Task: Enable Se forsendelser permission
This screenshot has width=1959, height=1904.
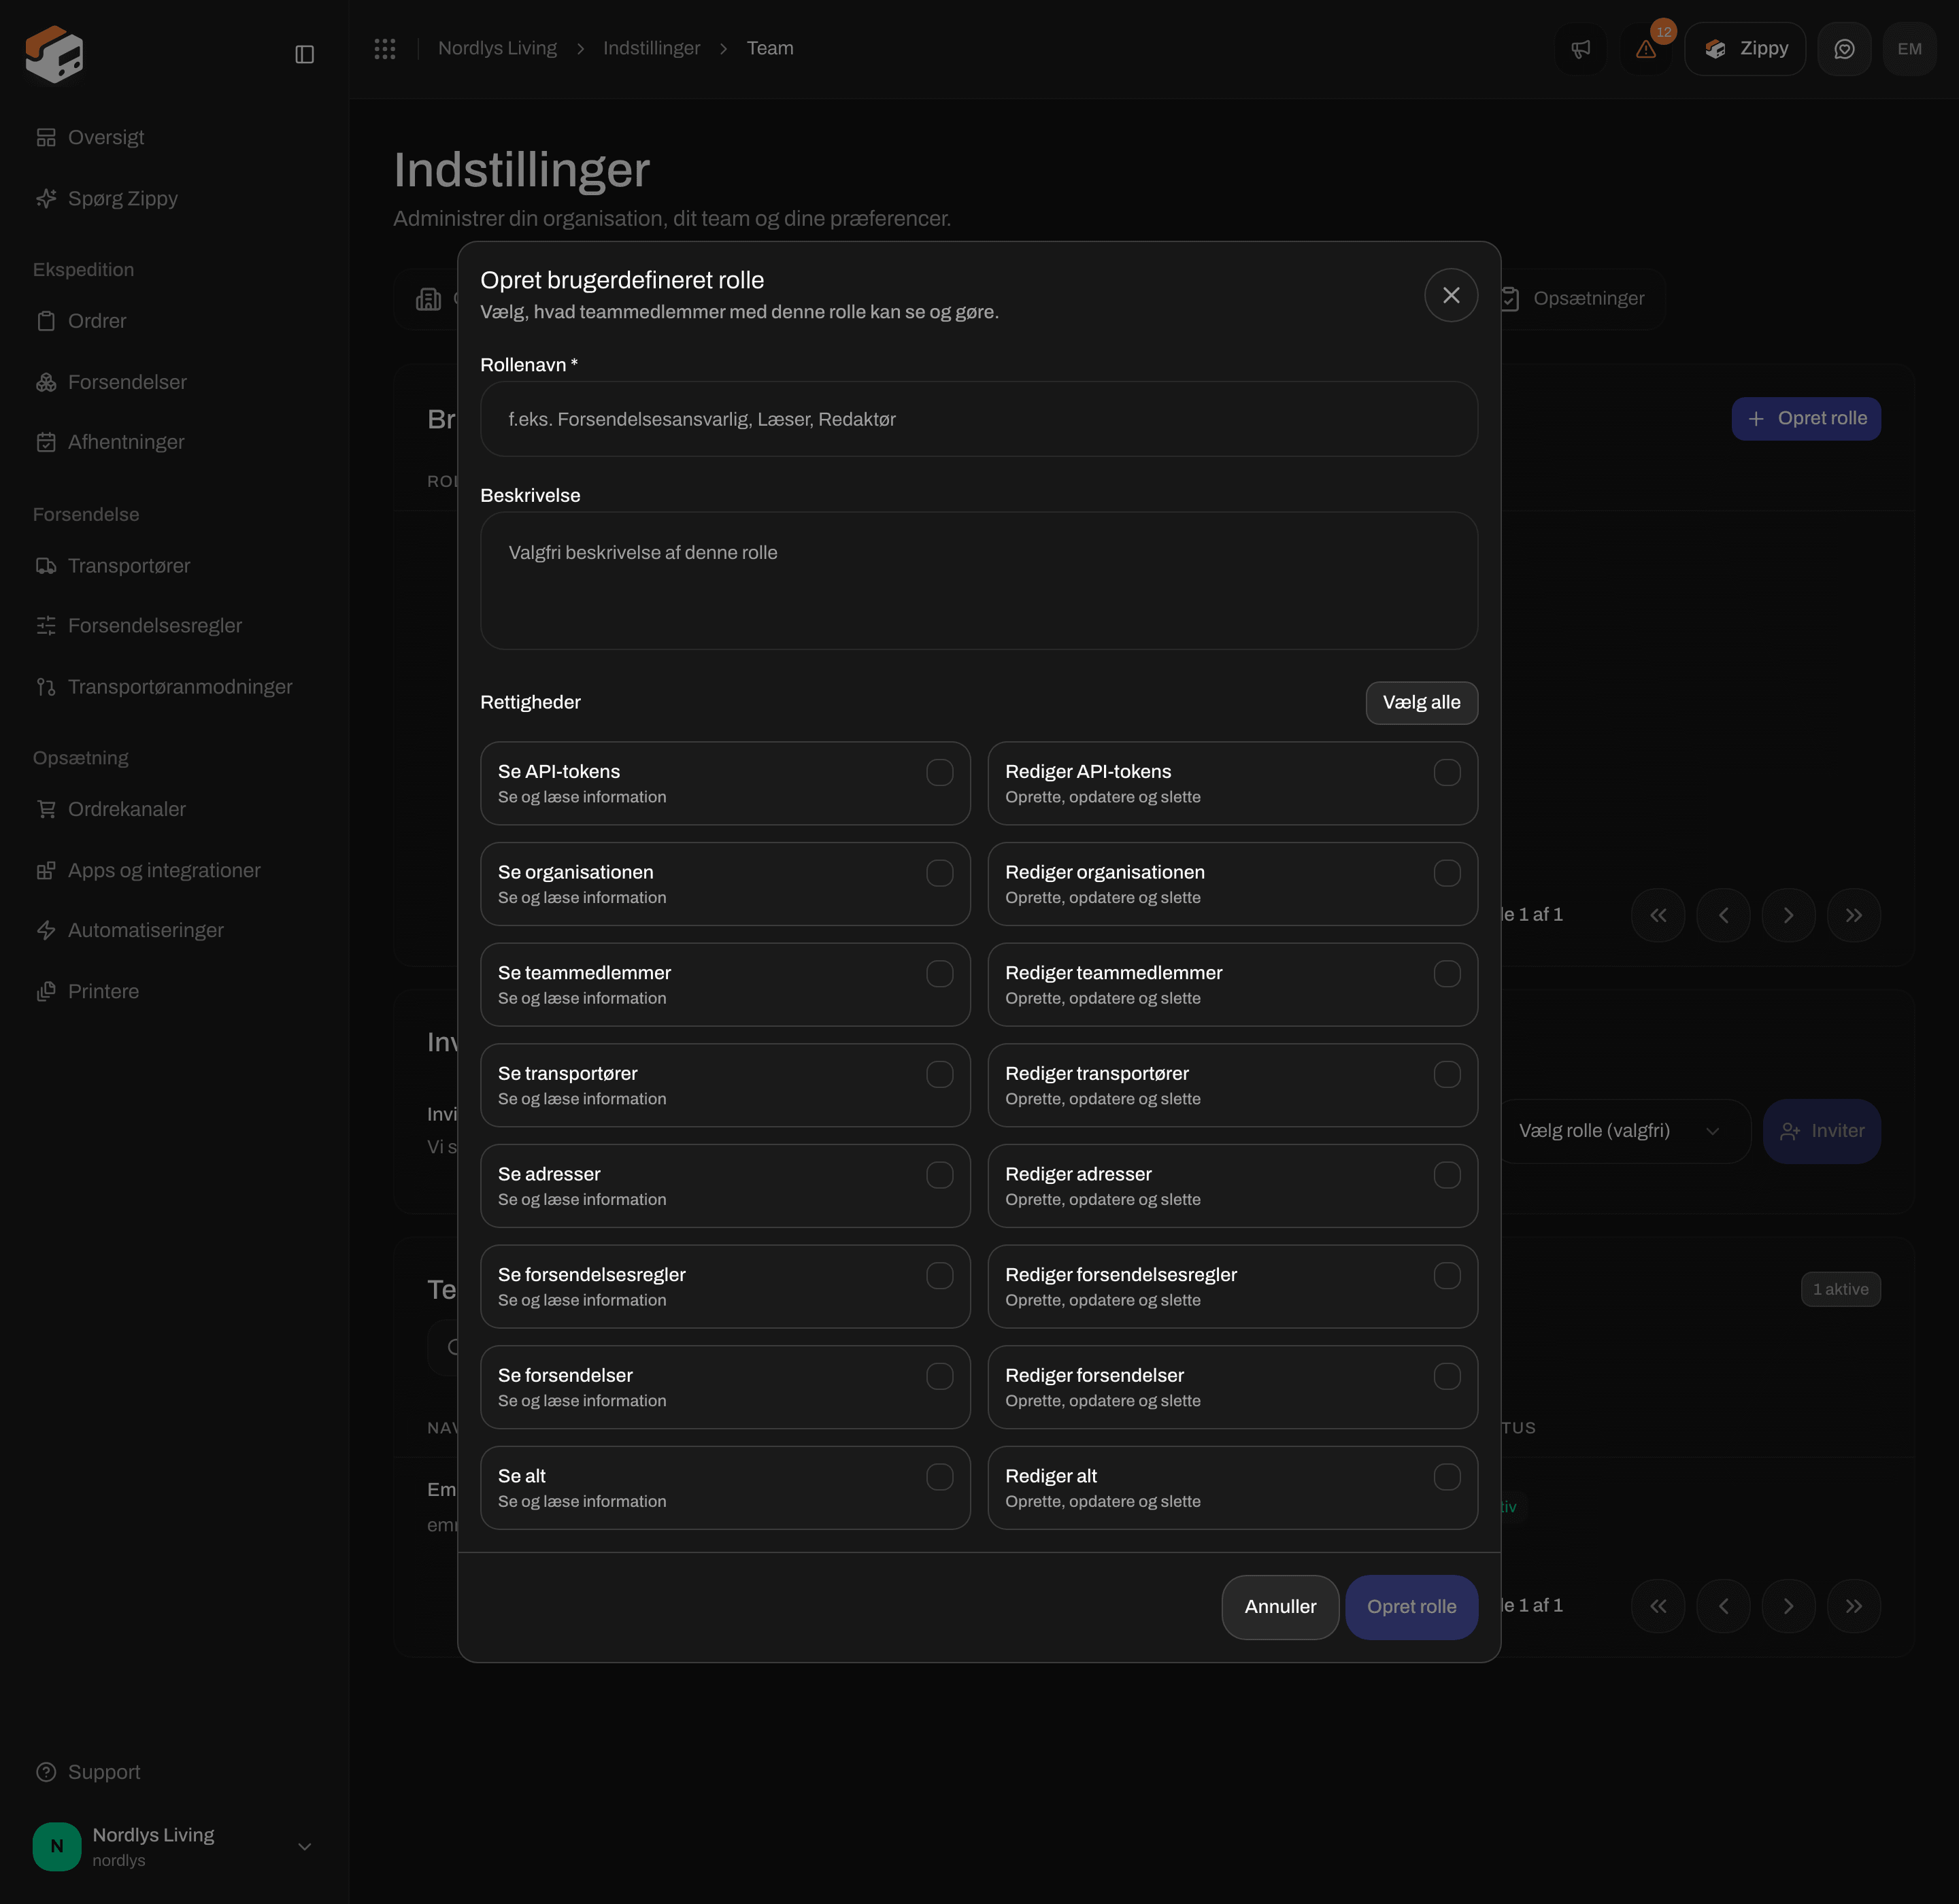Action: 939,1376
